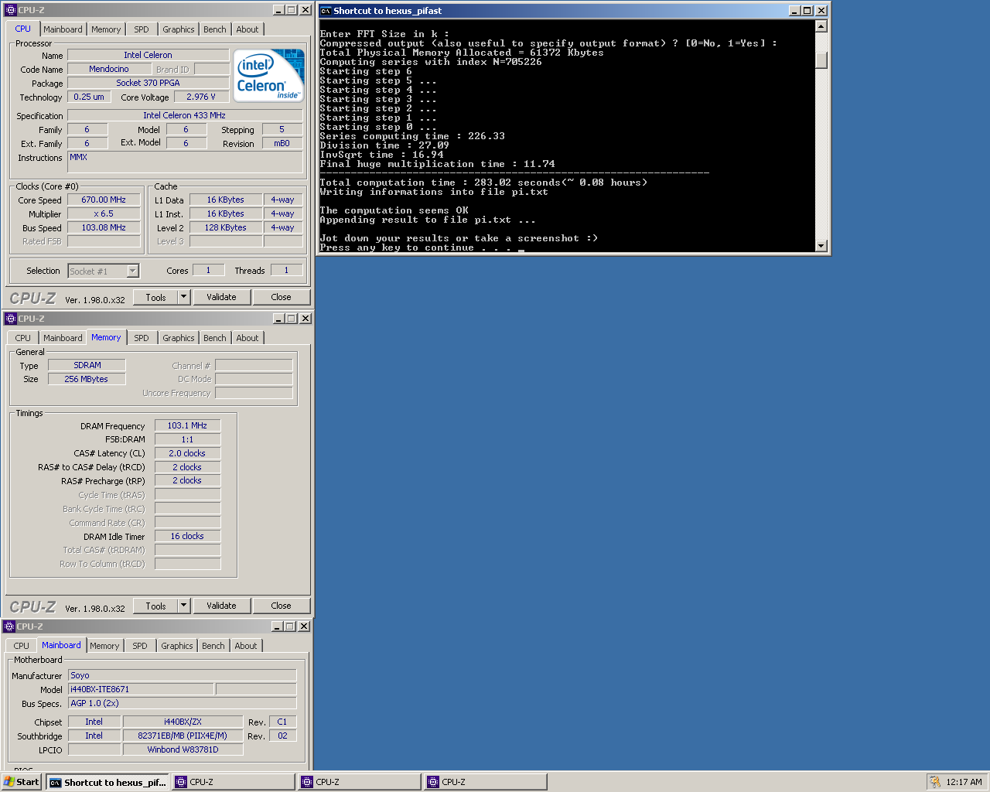Click the AGP 1.0 (2x) bus specs value

(182, 703)
